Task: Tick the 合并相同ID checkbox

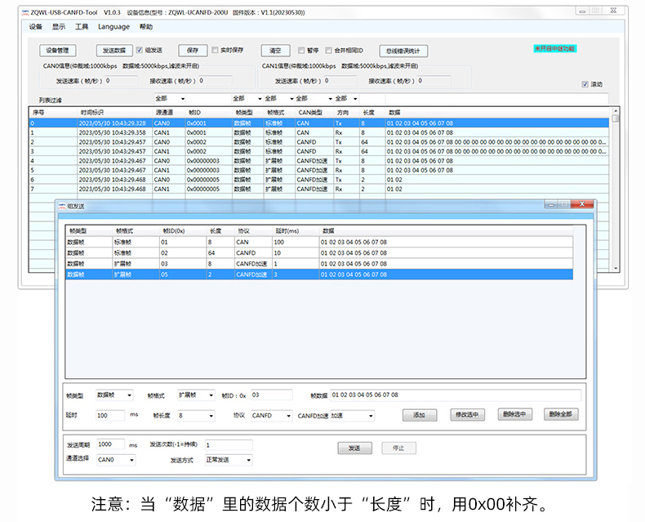Action: [328, 50]
